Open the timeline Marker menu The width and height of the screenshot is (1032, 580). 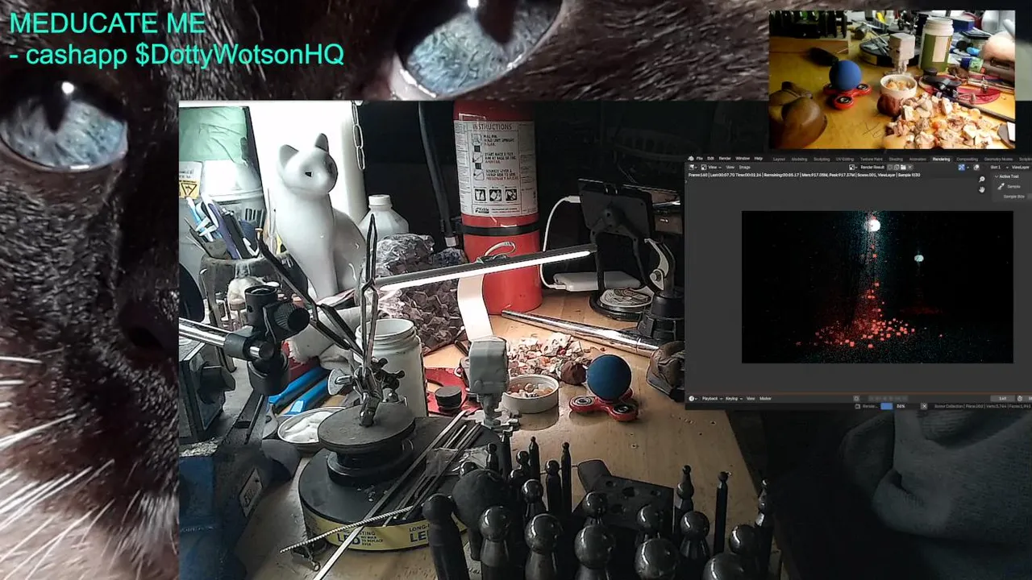(765, 398)
